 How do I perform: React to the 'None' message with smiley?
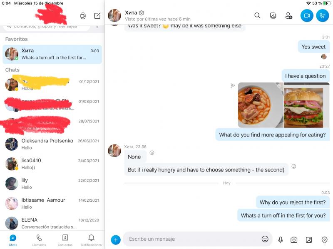pyautogui.click(x=152, y=153)
